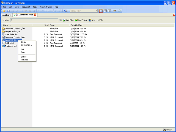Select the Outline.txt file name
The height and width of the screenshot is (132, 176).
[10, 43]
